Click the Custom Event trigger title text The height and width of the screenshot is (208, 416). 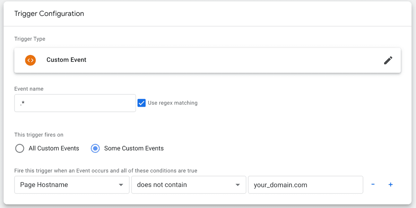66,59
